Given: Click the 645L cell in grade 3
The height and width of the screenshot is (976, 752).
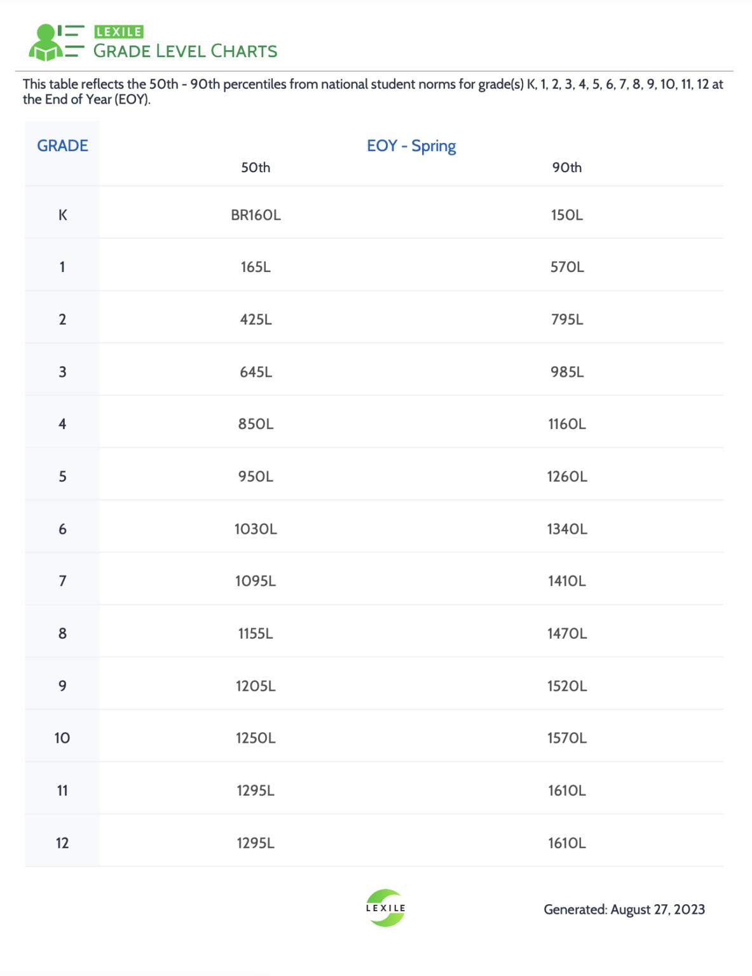Looking at the screenshot, I should (256, 372).
